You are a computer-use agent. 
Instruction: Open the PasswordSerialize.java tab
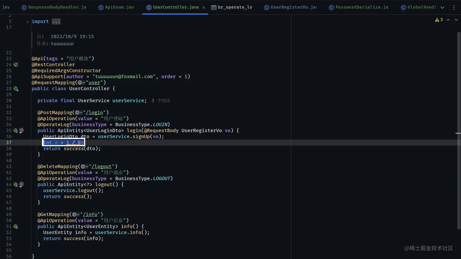tap(359, 7)
